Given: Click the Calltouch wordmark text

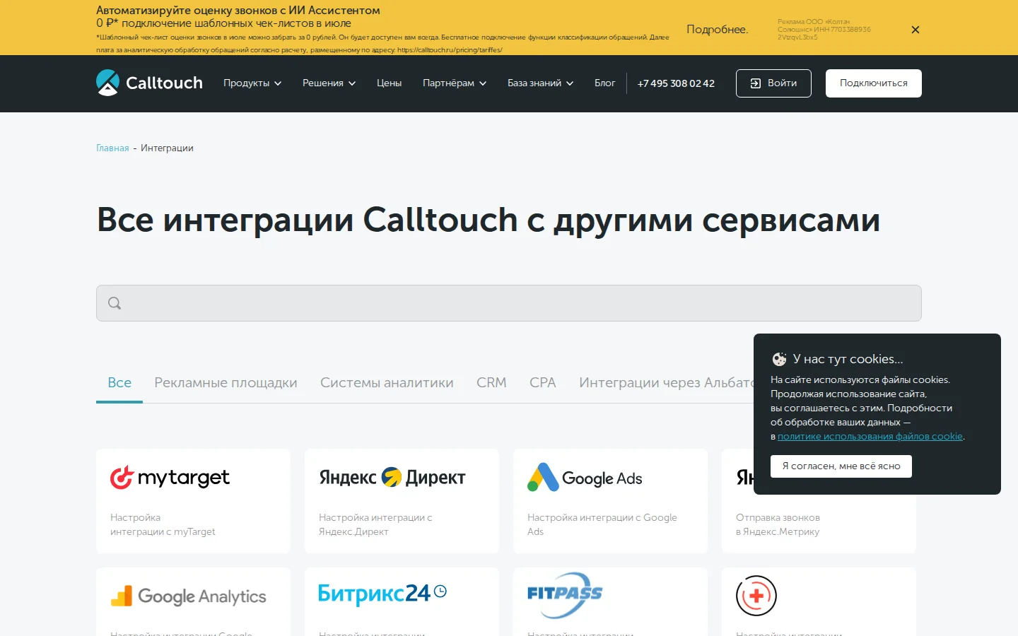Looking at the screenshot, I should [164, 83].
